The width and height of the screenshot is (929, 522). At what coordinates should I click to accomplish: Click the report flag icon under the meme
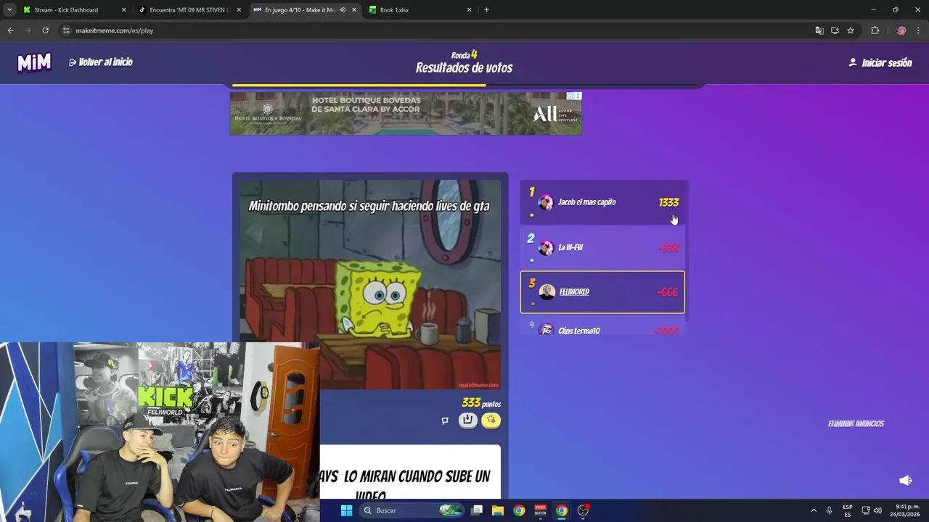(x=445, y=420)
